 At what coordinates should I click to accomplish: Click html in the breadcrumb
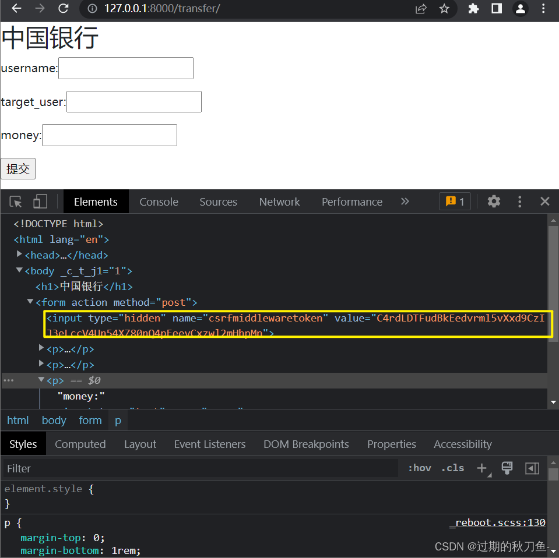[18, 421]
